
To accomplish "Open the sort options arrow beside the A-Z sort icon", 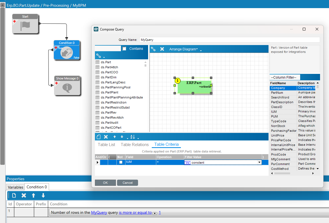I will (x=138, y=138).
